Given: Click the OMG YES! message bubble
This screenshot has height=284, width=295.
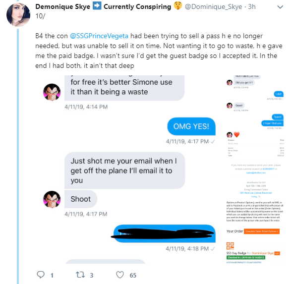Looking at the screenshot, I should (x=191, y=126).
